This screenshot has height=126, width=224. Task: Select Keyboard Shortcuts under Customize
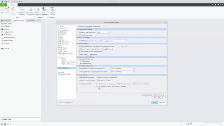68,64
